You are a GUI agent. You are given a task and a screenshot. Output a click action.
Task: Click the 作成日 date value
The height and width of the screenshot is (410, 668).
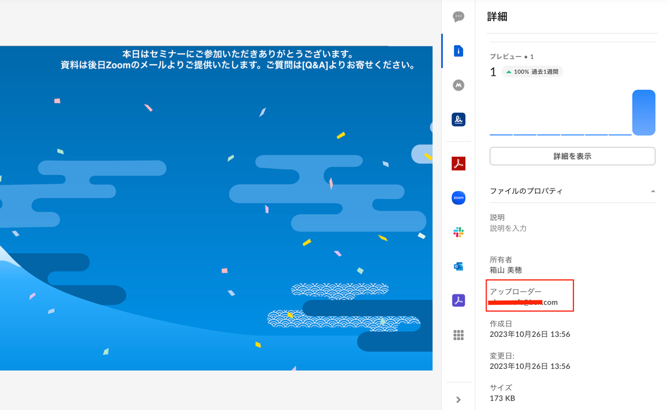pyautogui.click(x=530, y=334)
